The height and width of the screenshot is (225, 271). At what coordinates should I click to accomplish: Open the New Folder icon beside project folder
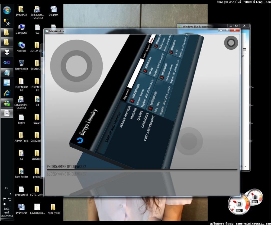tap(21, 173)
